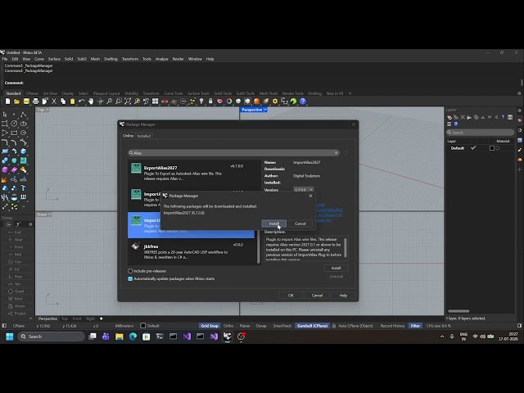Open the Analyze menu

click(x=162, y=59)
